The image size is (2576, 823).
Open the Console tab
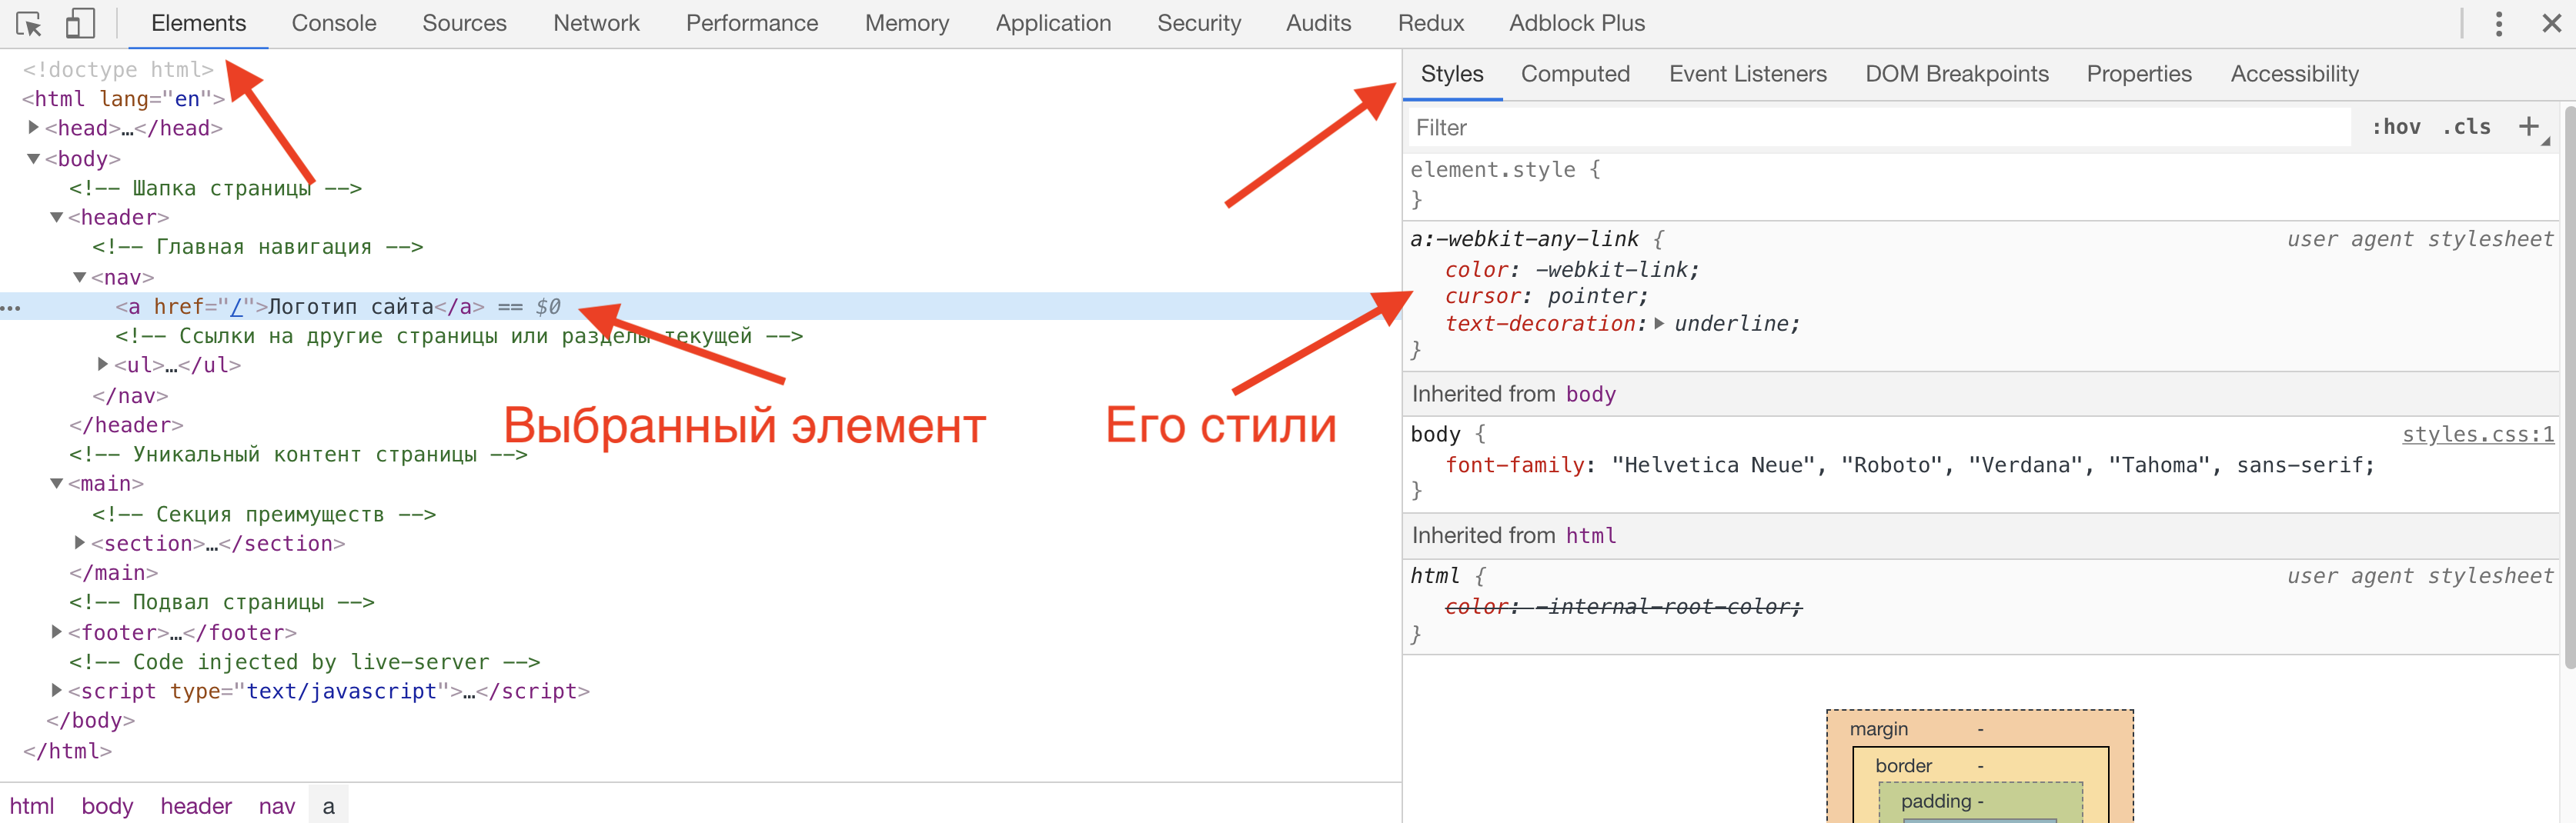pos(334,23)
